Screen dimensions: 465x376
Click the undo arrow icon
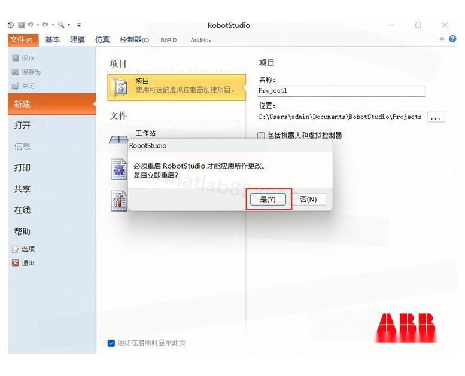(x=30, y=25)
